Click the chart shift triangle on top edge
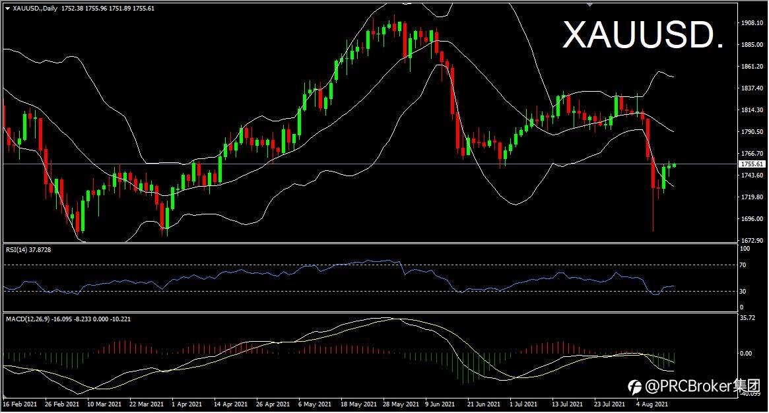The image size is (769, 413). click(x=590, y=5)
